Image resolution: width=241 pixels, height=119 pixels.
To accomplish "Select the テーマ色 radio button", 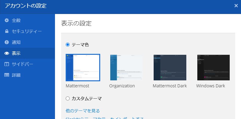I will (68, 45).
